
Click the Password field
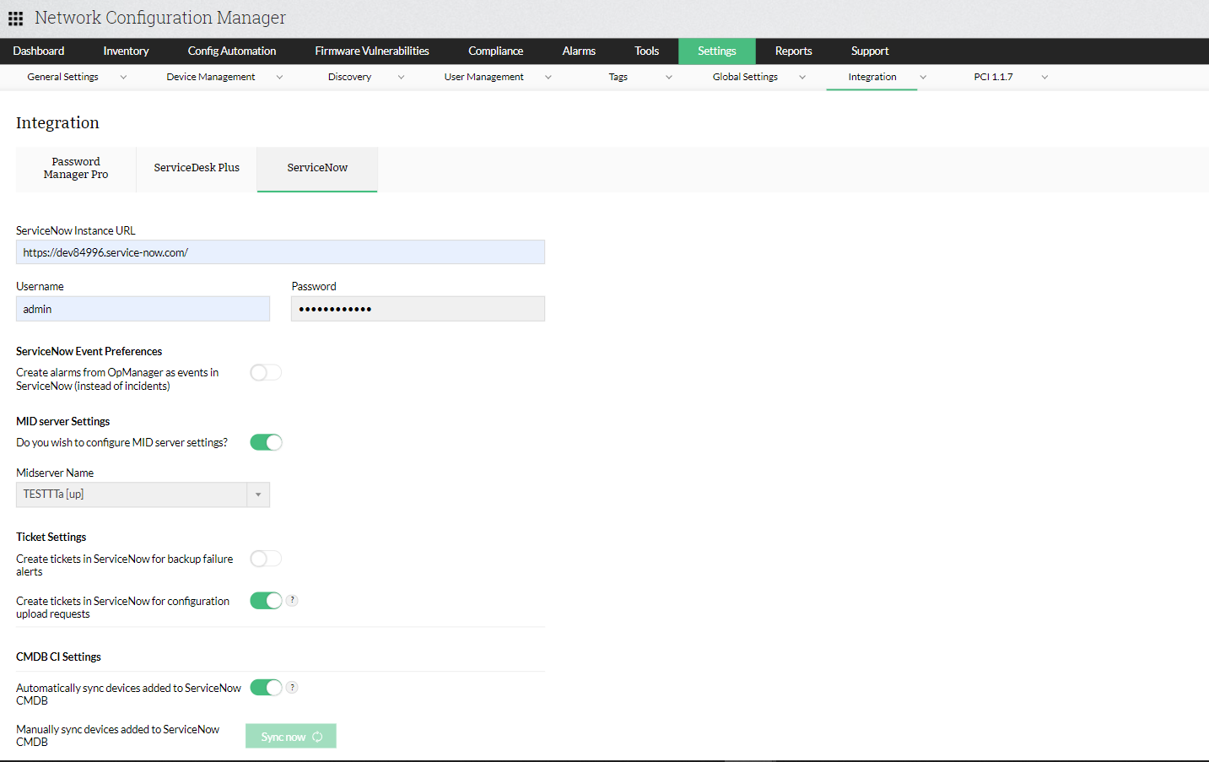coord(418,308)
